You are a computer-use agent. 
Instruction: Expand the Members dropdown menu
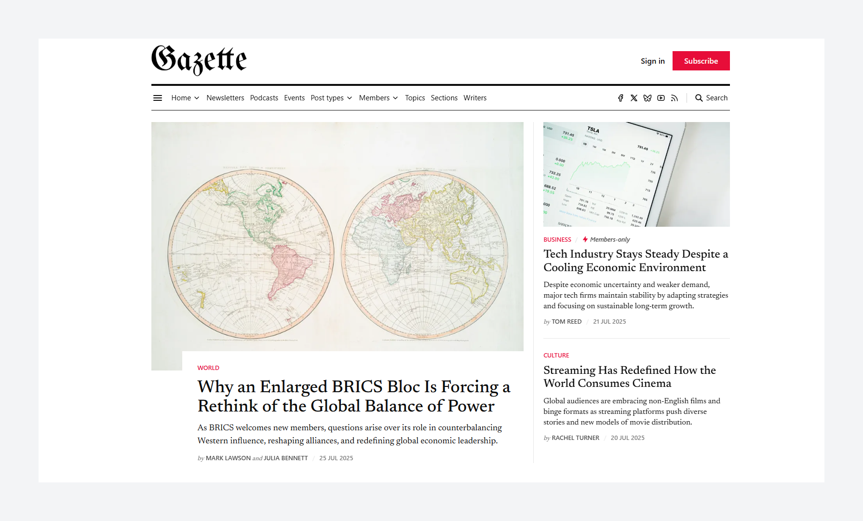[x=378, y=98]
